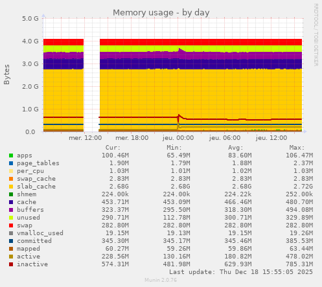Viewport: 322px width, 287px height.
Task: Click the red swap legend swatch
Action: click(11, 225)
